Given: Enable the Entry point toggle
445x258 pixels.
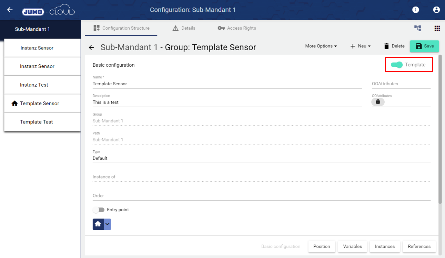Looking at the screenshot, I should point(99,210).
